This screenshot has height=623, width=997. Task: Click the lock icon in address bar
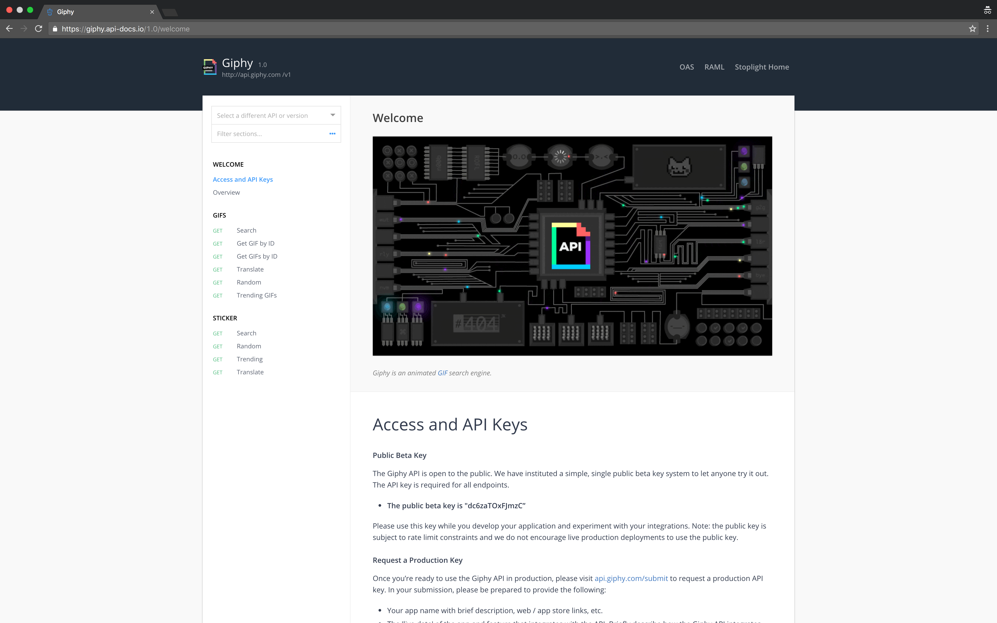55,29
